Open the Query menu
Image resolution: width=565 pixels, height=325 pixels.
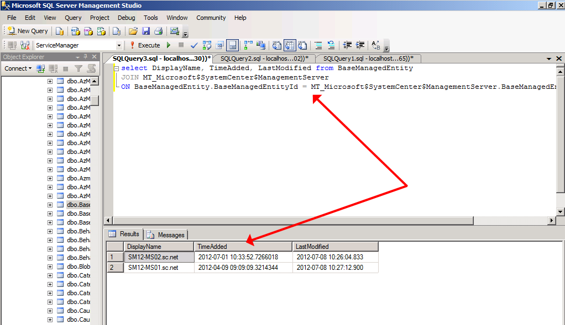pyautogui.click(x=73, y=18)
